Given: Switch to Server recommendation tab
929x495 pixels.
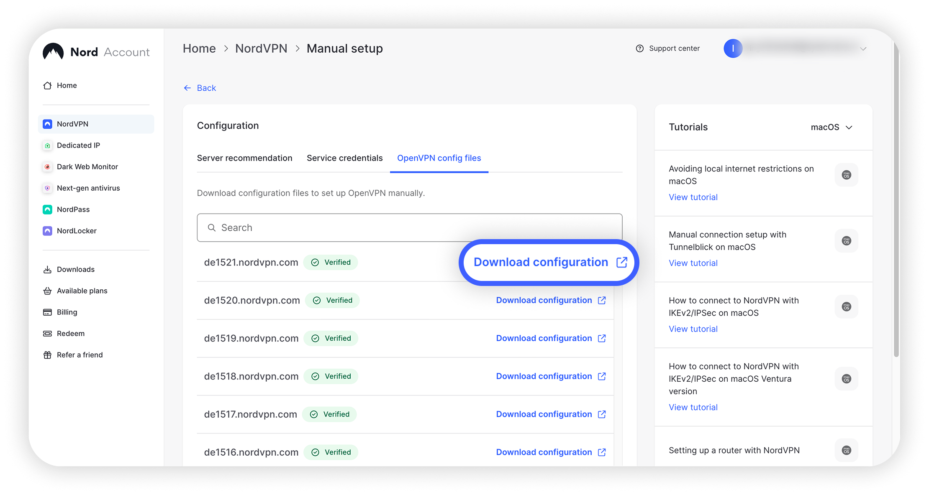Looking at the screenshot, I should (x=245, y=158).
